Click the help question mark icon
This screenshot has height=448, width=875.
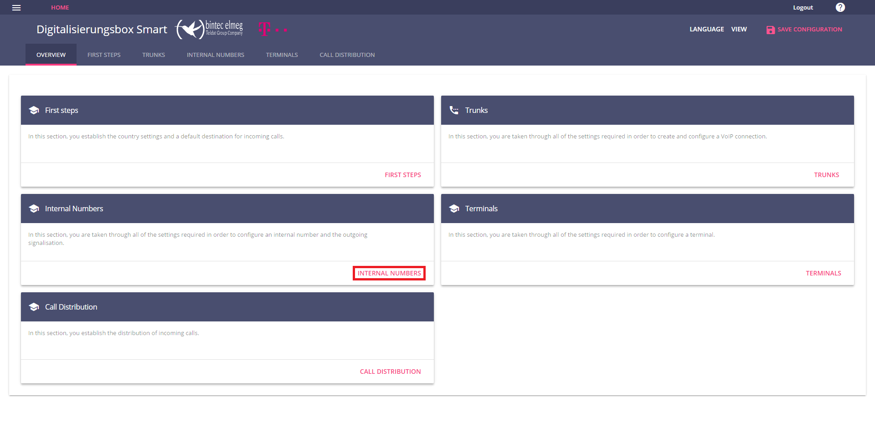tap(840, 7)
